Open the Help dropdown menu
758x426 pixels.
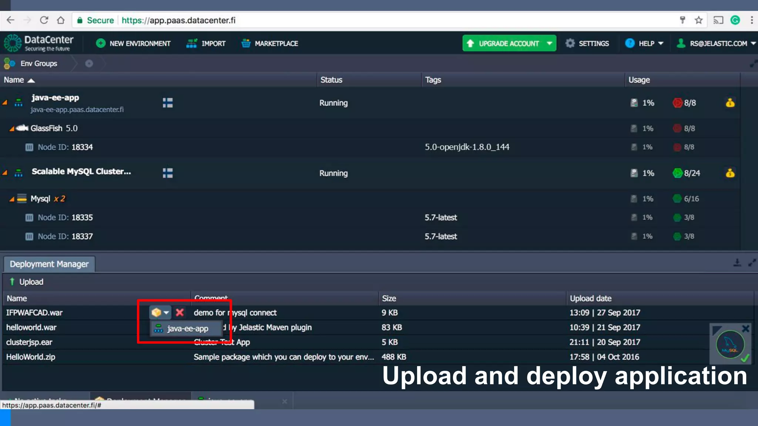pyautogui.click(x=644, y=43)
